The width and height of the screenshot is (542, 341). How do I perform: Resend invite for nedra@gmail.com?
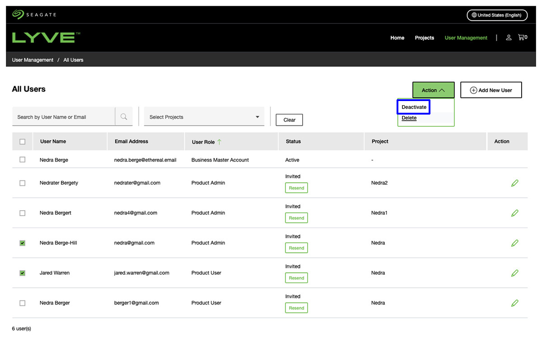[296, 248]
